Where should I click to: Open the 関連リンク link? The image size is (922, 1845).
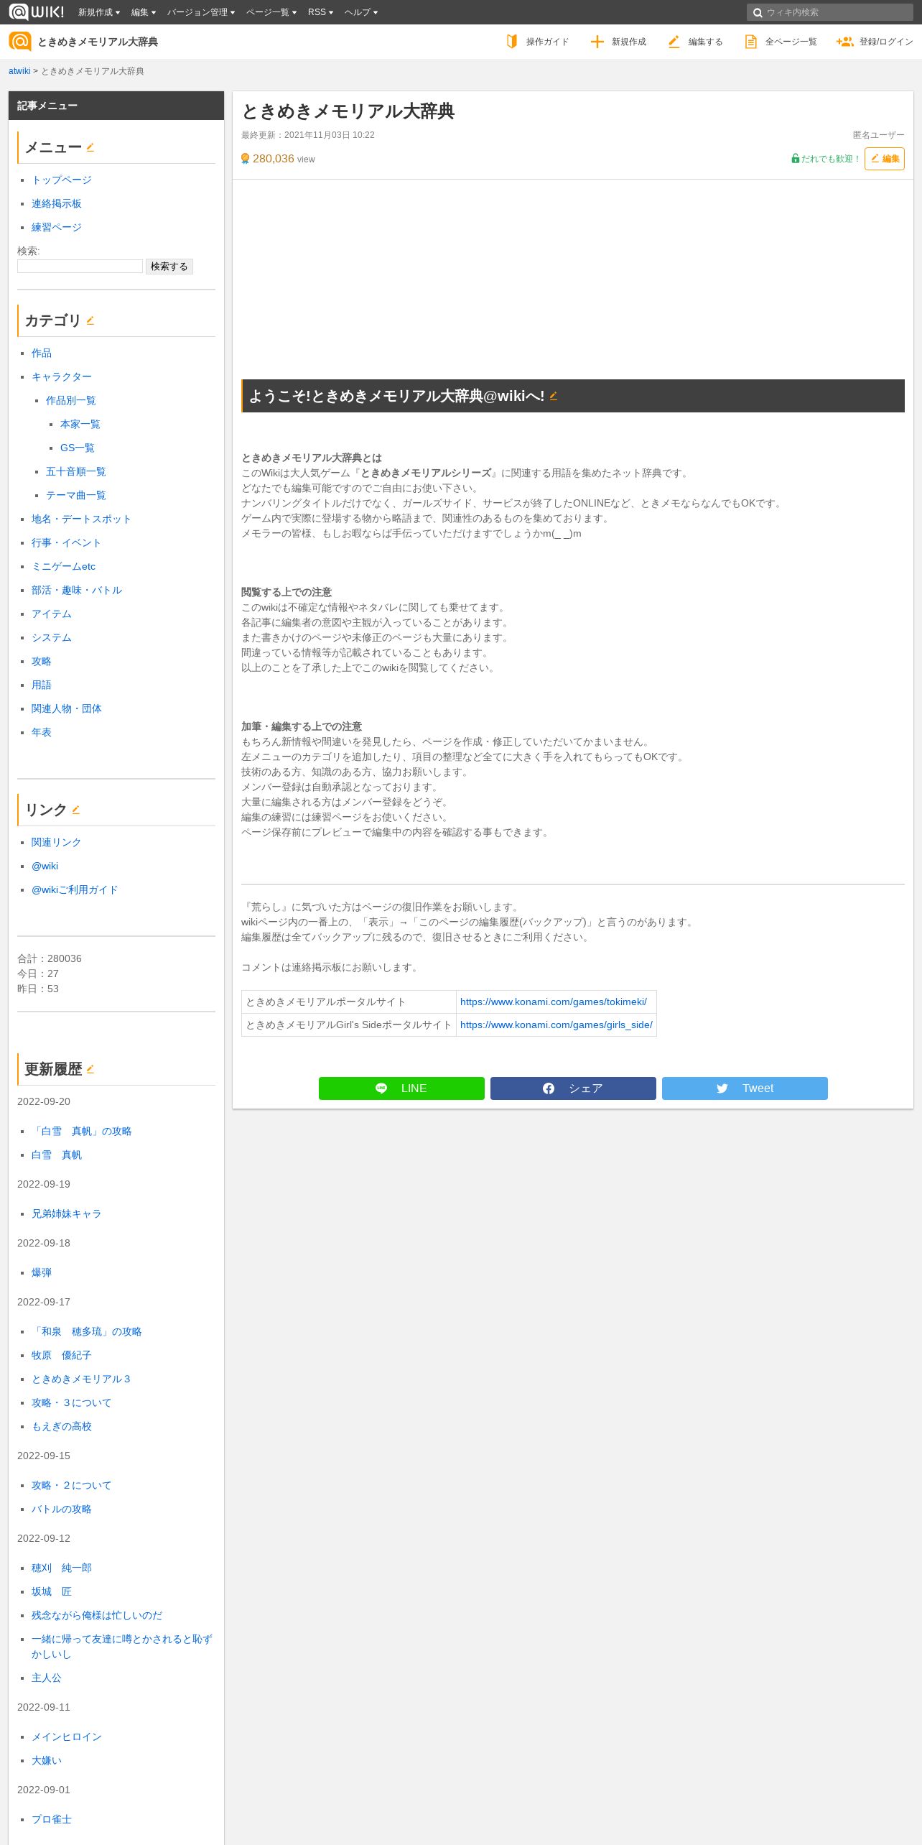57,842
